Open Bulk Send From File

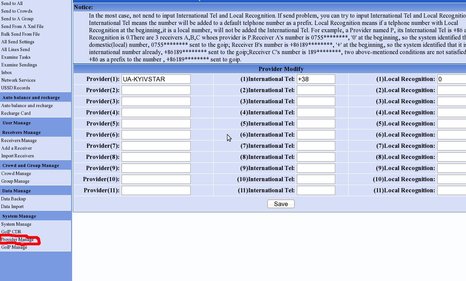point(20,34)
